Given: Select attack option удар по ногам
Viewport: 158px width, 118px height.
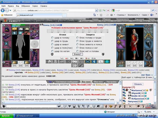Looking at the screenshot, I should tap(52, 51).
